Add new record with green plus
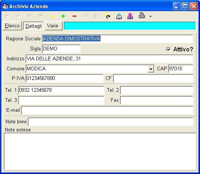 [x=63, y=16]
